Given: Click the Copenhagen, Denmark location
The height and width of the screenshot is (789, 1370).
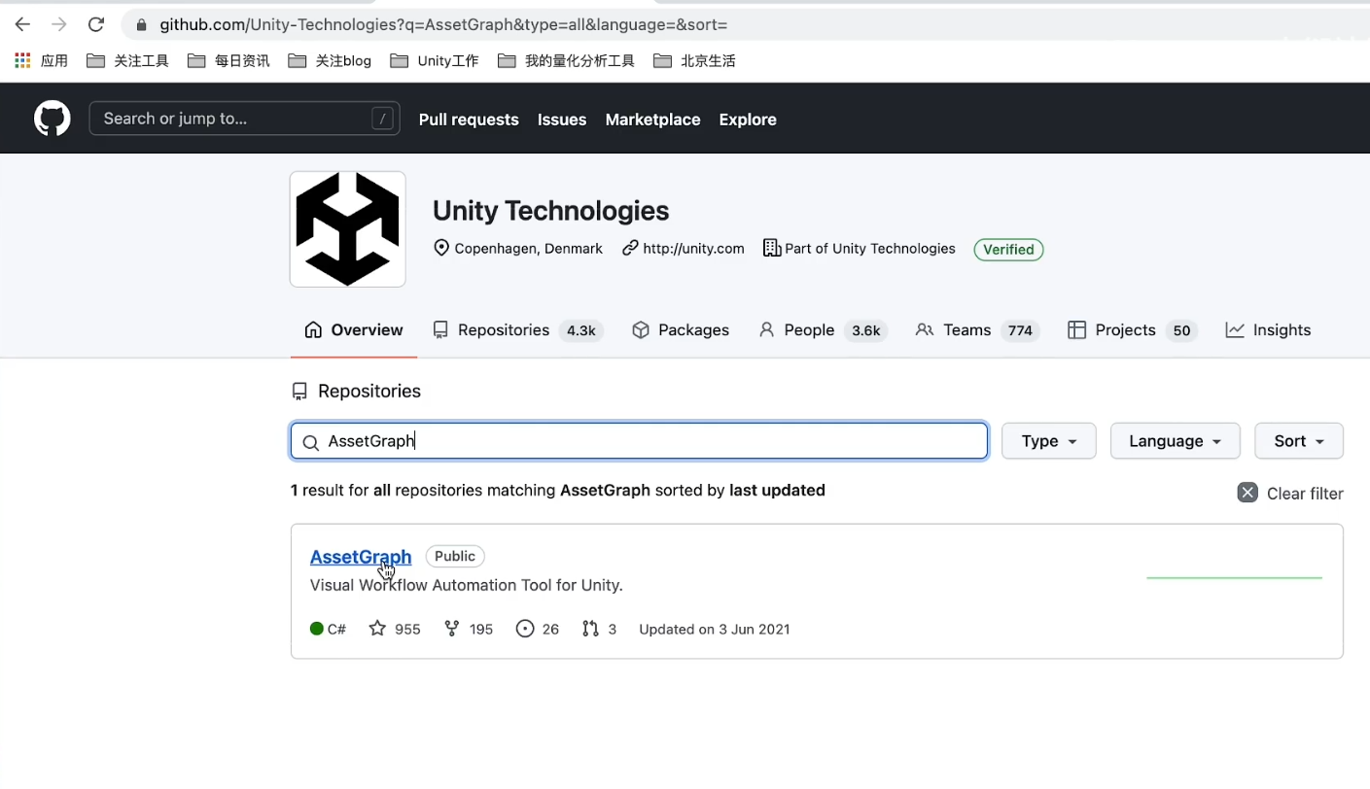Looking at the screenshot, I should point(518,249).
